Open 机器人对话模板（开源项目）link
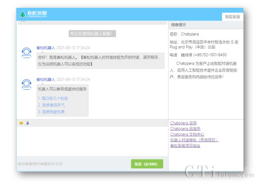The height and width of the screenshot is (185, 261). coord(194,140)
